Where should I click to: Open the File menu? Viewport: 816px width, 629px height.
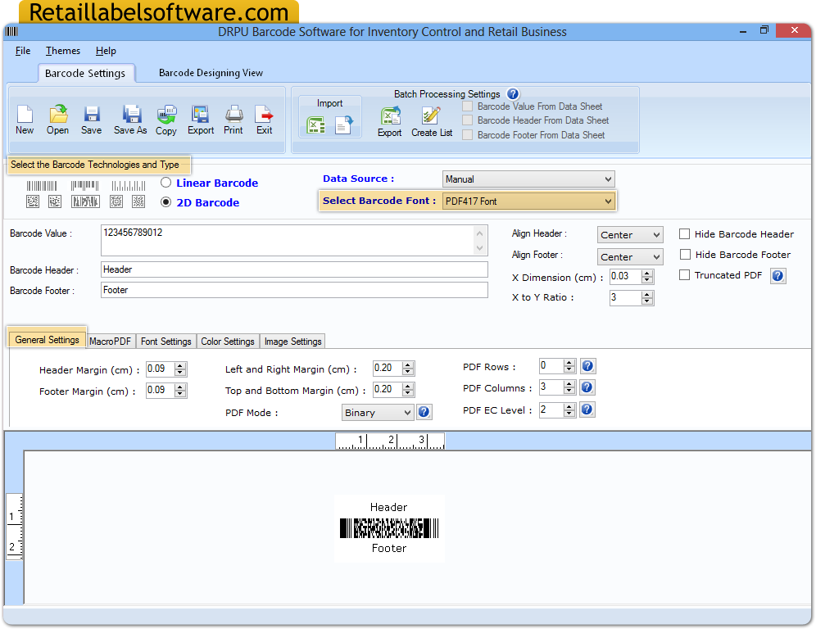[x=23, y=51]
